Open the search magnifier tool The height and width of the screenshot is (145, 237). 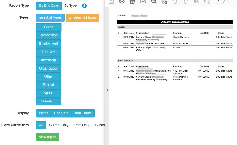(154, 2)
